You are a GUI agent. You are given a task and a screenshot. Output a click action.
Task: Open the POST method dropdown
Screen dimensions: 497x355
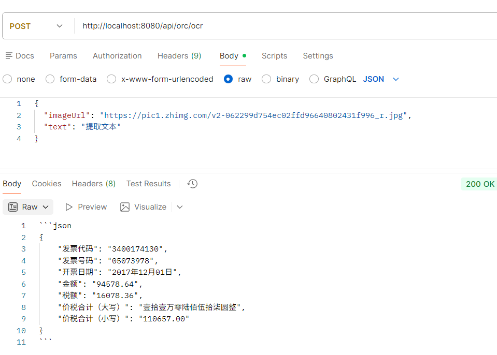tap(36, 26)
